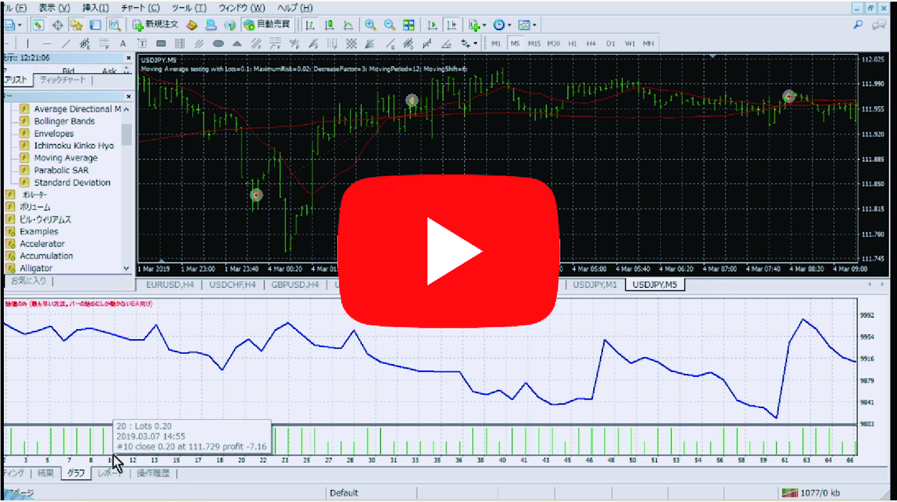Open the ヘルプ (H) menu
Screen dimensions: 897x502
click(295, 8)
